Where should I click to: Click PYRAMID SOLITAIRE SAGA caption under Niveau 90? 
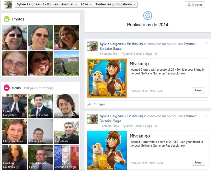(x=147, y=163)
